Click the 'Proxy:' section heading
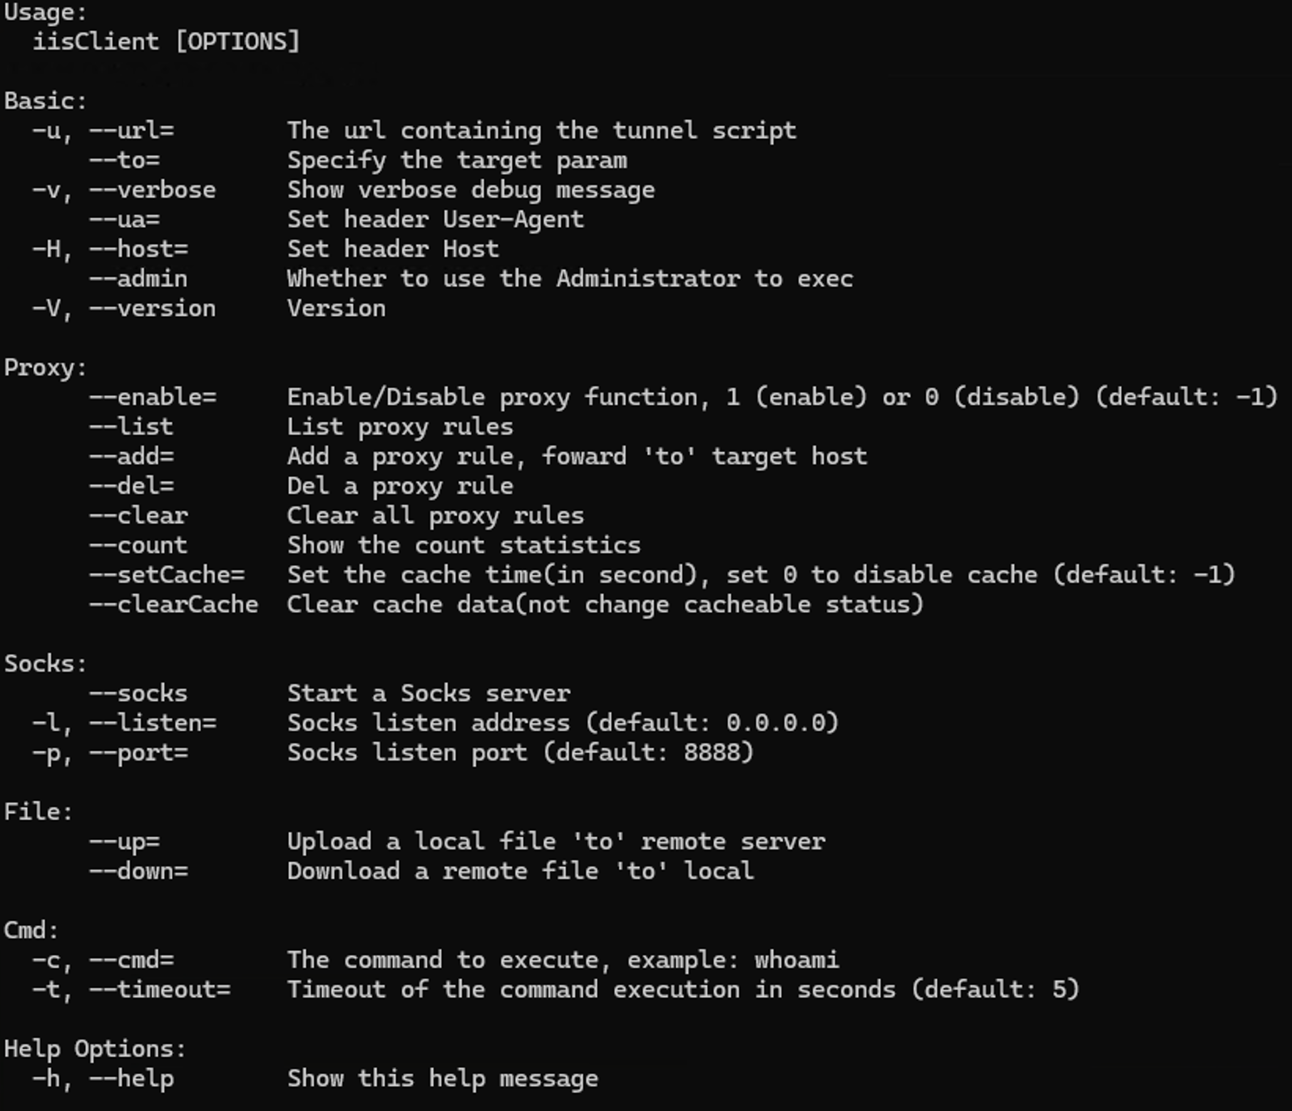 pyautogui.click(x=45, y=368)
